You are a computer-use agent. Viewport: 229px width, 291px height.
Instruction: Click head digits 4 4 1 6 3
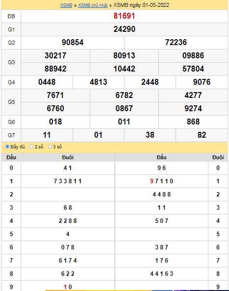point(162,274)
